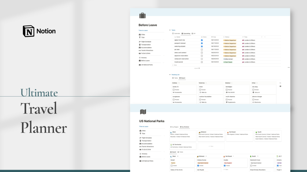Image resolution: width=307 pixels, height=172 pixels.
Task: Switch to by Region tab
Action: (174, 127)
